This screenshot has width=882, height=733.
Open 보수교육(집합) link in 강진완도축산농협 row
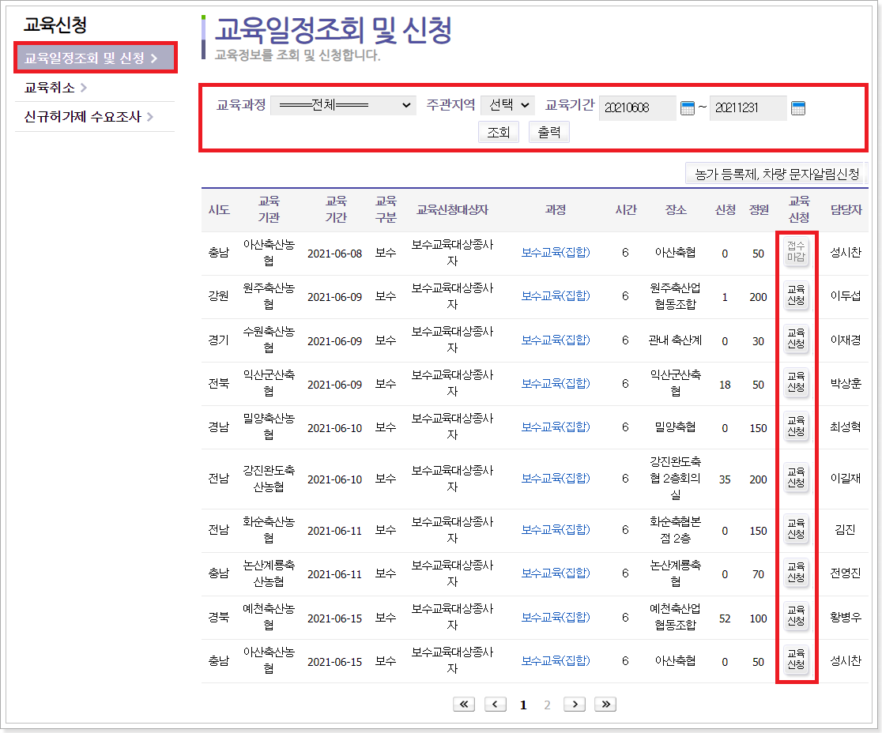point(556,479)
